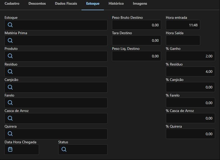Image resolution: width=220 pixels, height=160 pixels.
Task: Edit the % Ganho value field
Action: (x=190, y=56)
